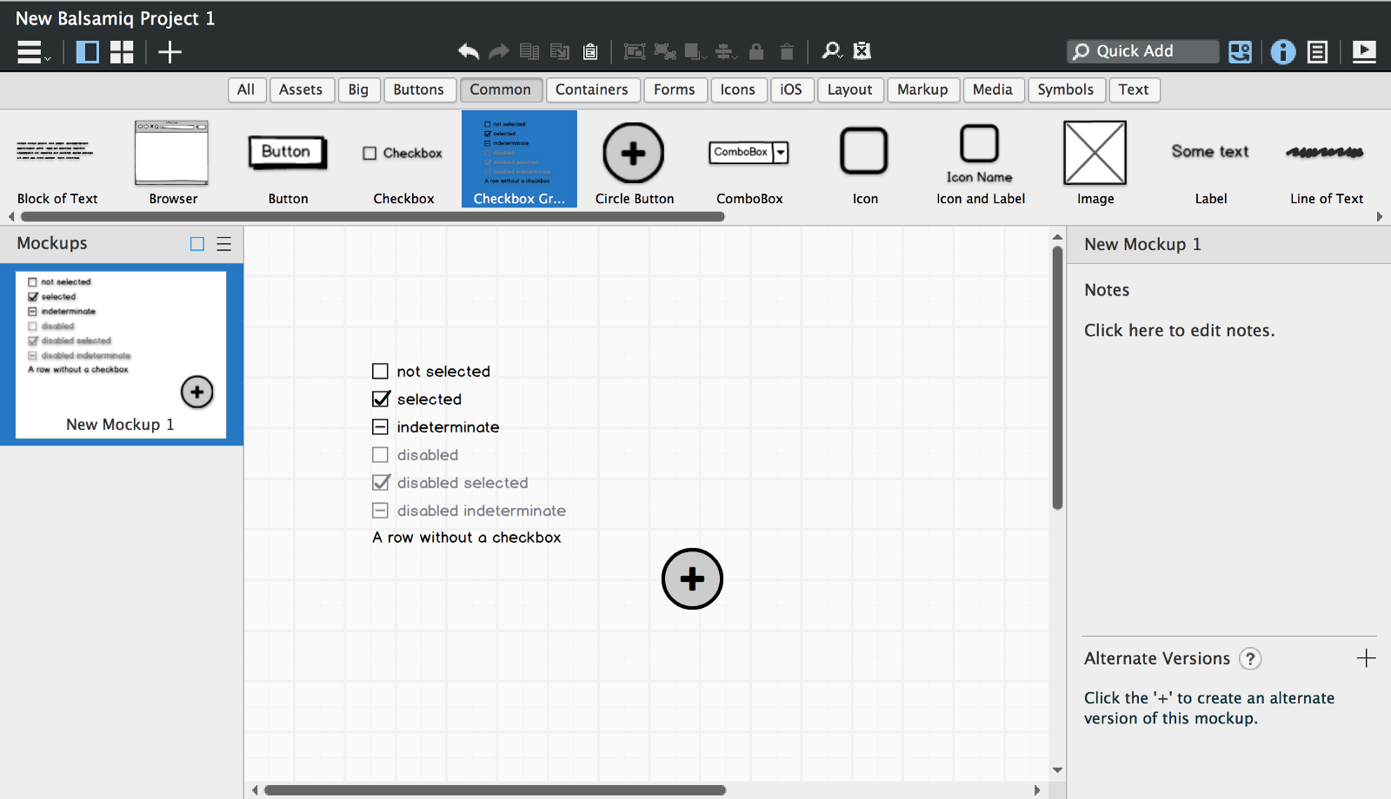Toggle the Mockups thumbnail view square
This screenshot has height=799, width=1391.
tap(197, 244)
